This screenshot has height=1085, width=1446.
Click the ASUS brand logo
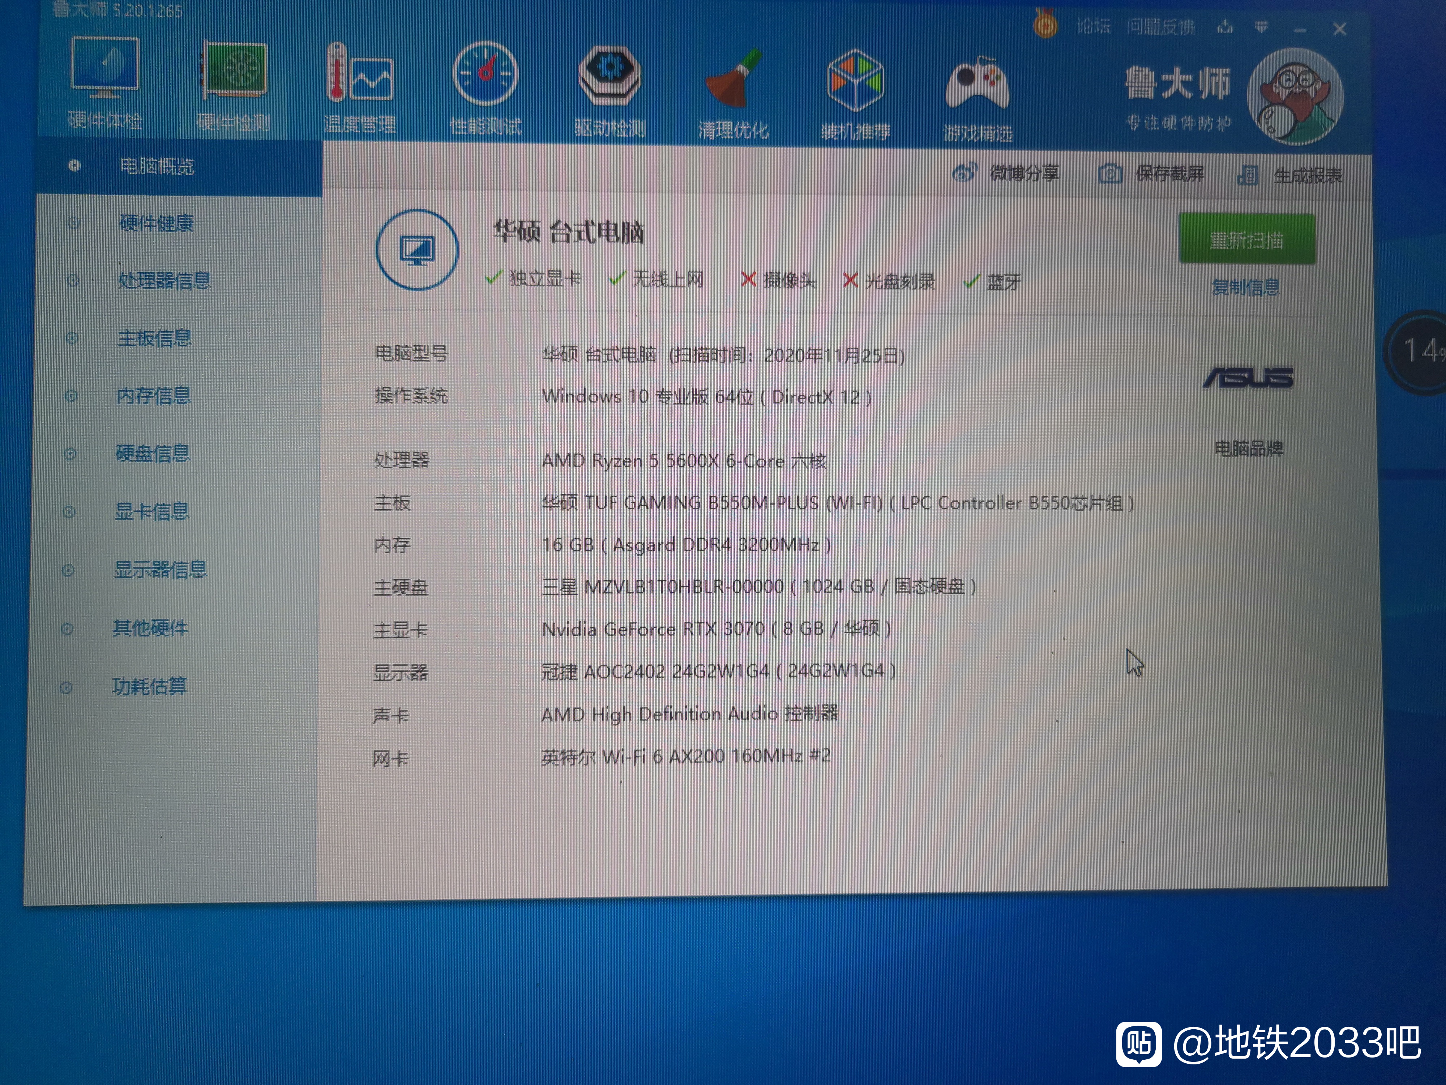1248,377
